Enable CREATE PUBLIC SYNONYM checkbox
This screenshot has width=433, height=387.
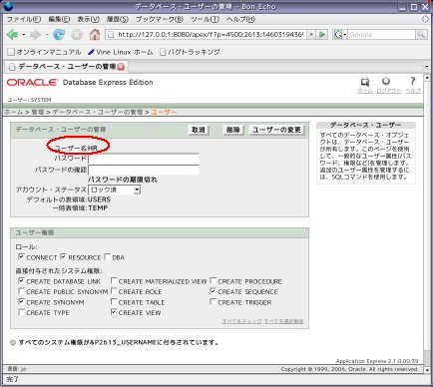point(21,291)
